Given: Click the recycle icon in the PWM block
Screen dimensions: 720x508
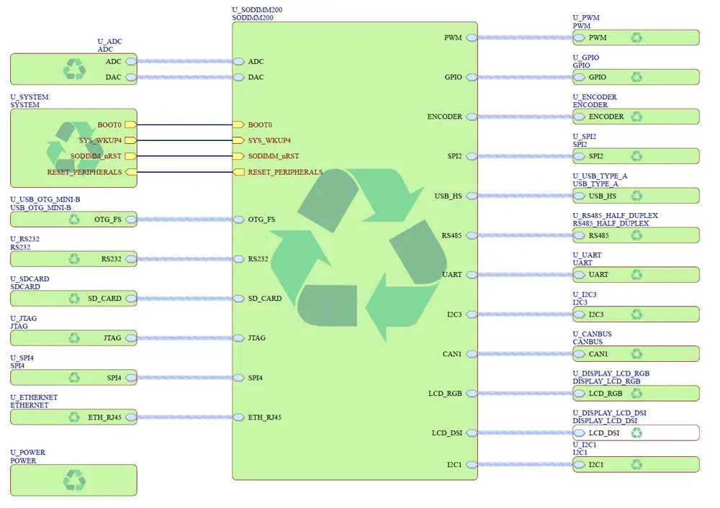Looking at the screenshot, I should pos(636,37).
